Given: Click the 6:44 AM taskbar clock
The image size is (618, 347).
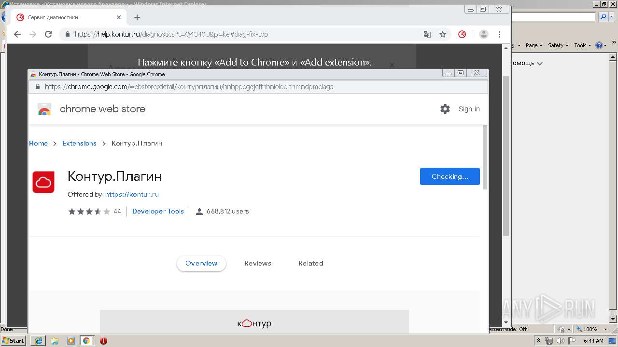Looking at the screenshot, I should coord(593,341).
